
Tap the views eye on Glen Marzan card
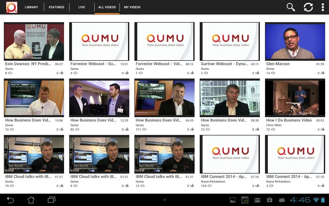[273, 73]
